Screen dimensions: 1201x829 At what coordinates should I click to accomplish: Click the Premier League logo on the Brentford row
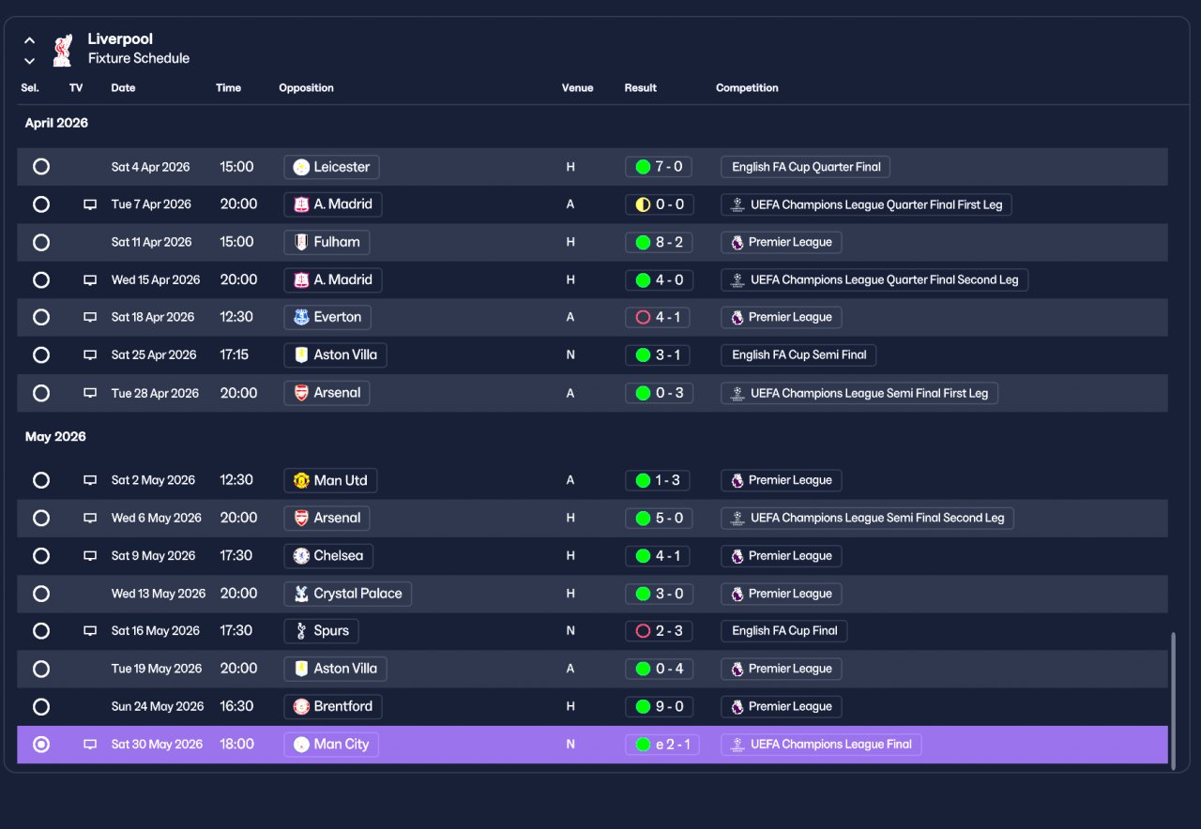pyautogui.click(x=737, y=707)
